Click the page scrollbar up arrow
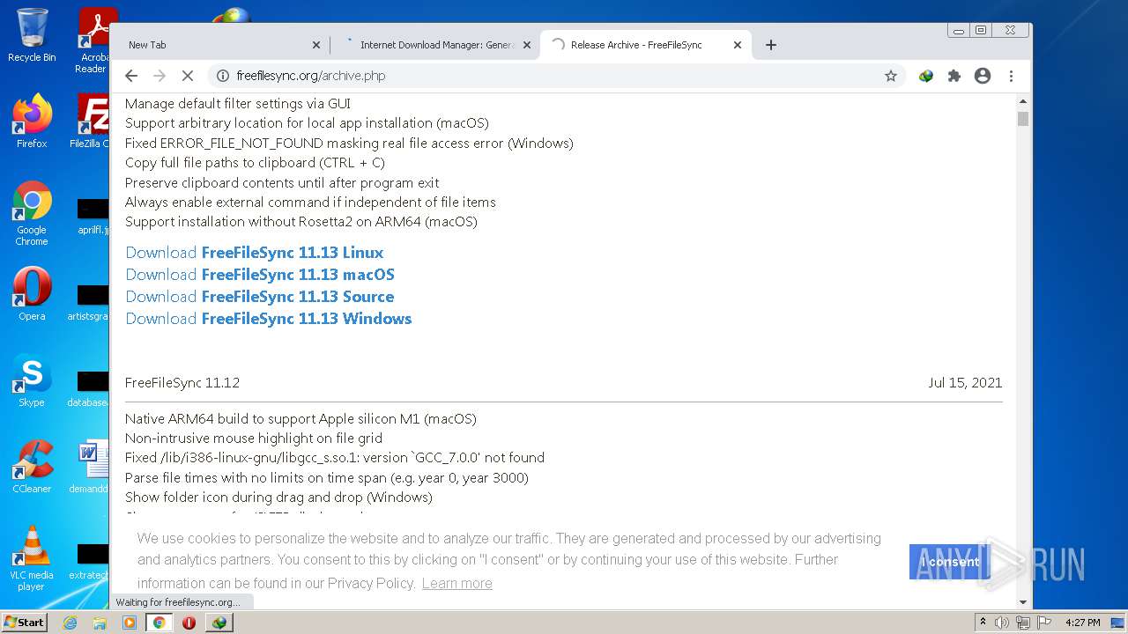The image size is (1128, 634). pyautogui.click(x=1023, y=100)
